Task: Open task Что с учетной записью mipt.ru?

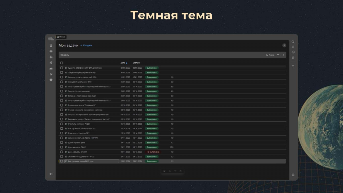Action: point(82,129)
